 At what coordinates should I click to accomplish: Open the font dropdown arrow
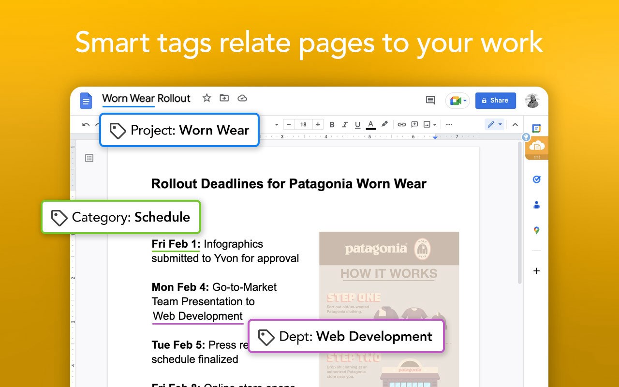tap(277, 125)
